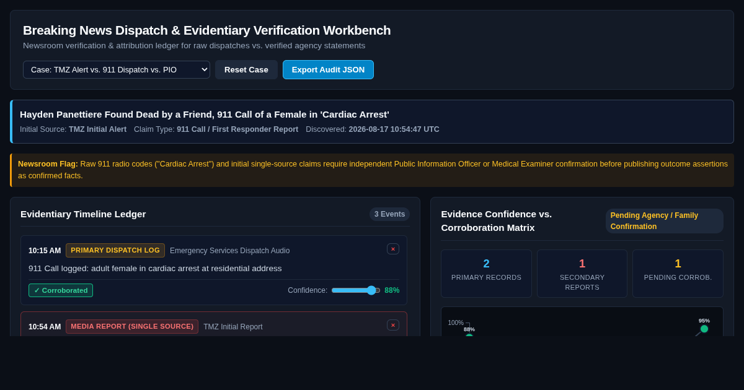Remove the 10:54 AM media report event
This screenshot has width=744, height=390.
coord(393,325)
